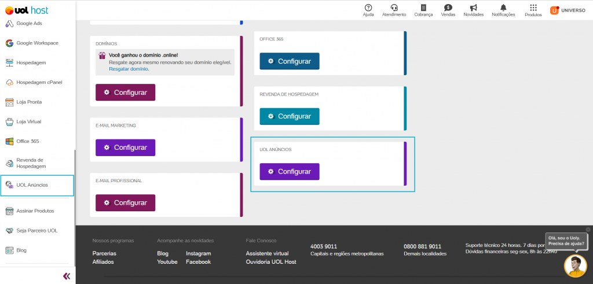Open the footer Blog link

coord(163,253)
